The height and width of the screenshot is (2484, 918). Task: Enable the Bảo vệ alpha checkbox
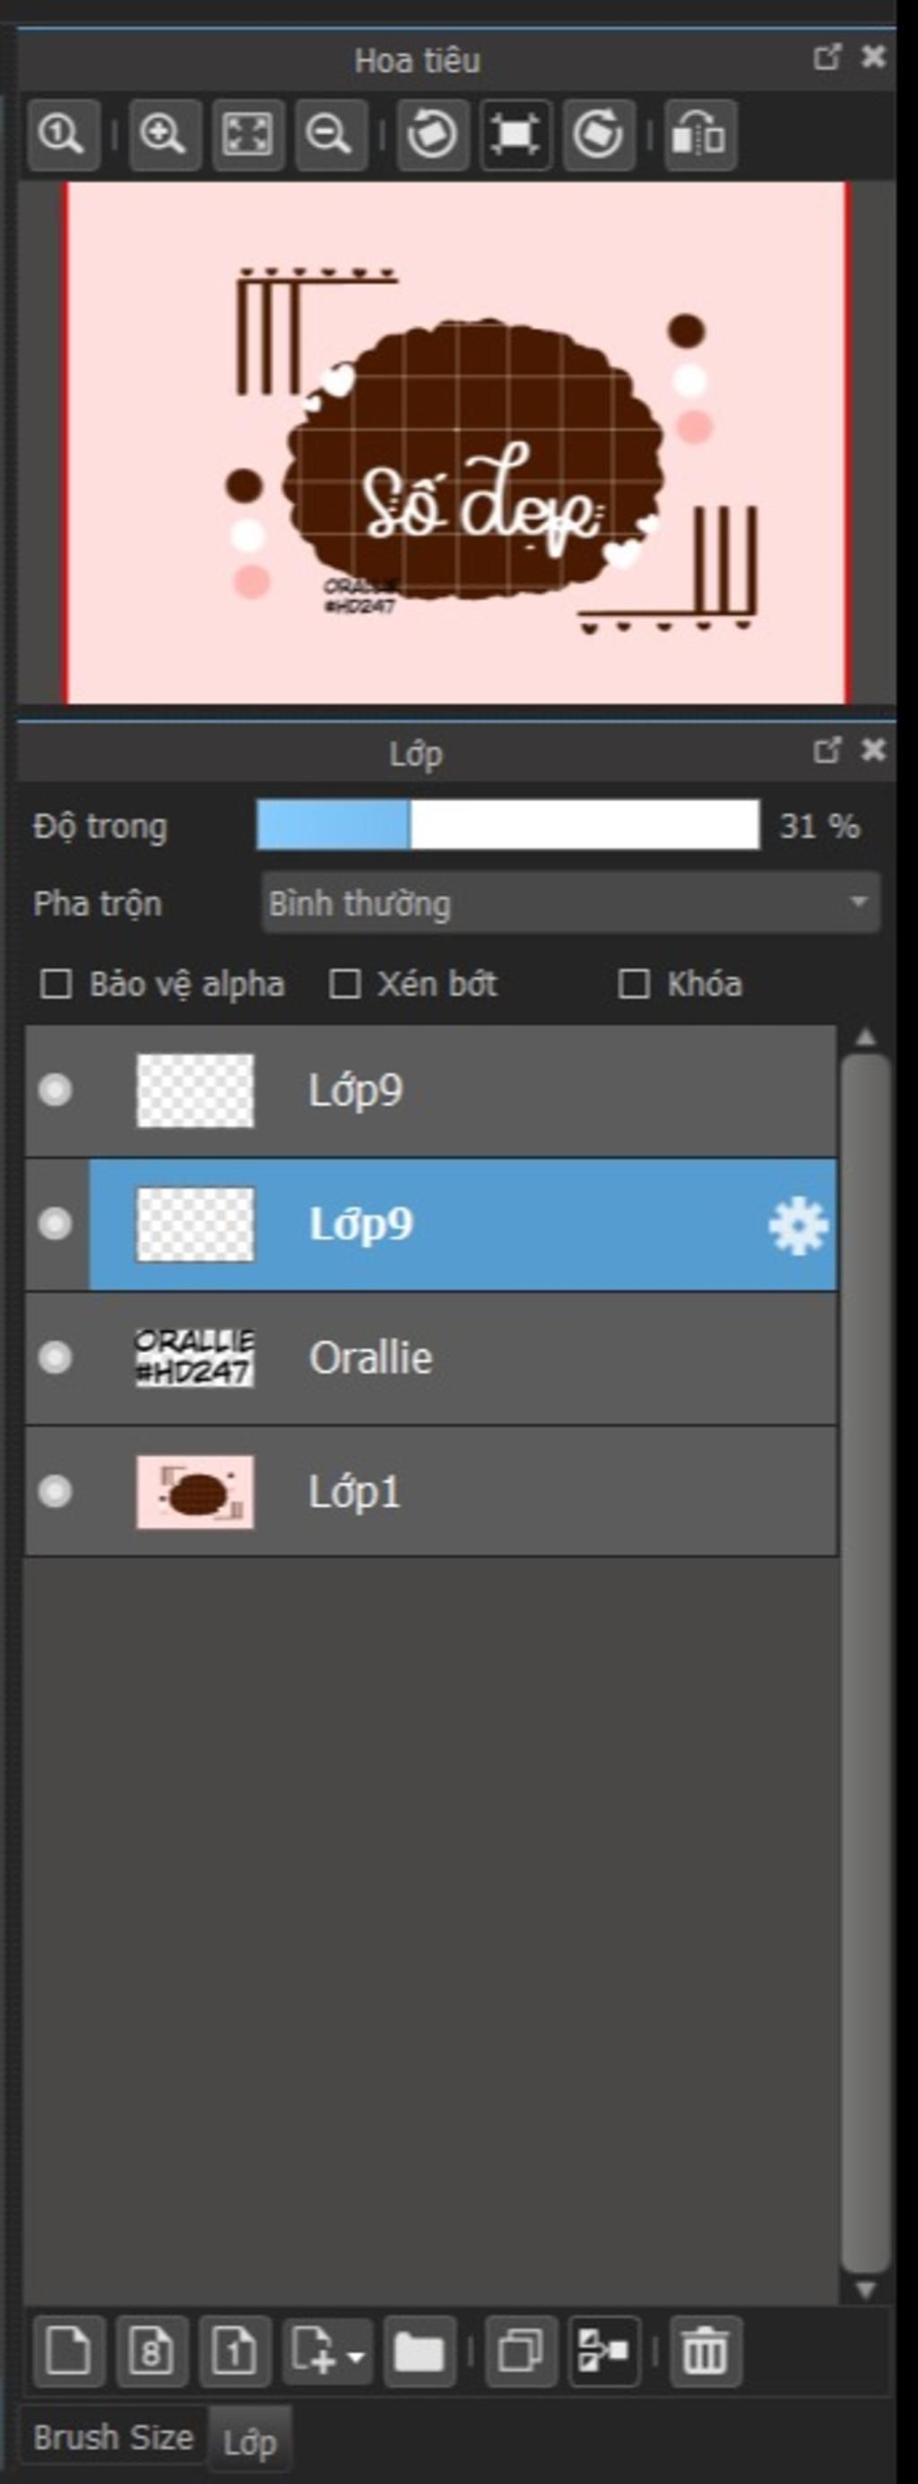pyautogui.click(x=56, y=985)
